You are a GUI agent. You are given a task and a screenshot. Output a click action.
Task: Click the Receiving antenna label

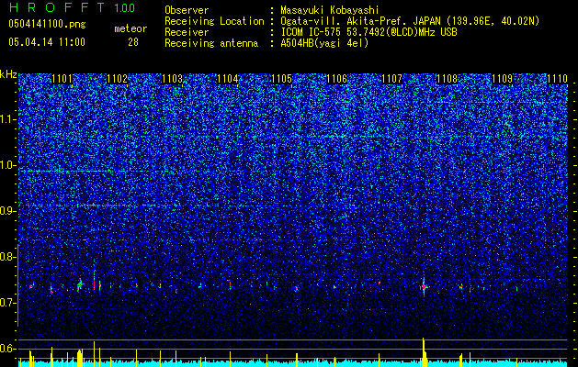tap(211, 43)
